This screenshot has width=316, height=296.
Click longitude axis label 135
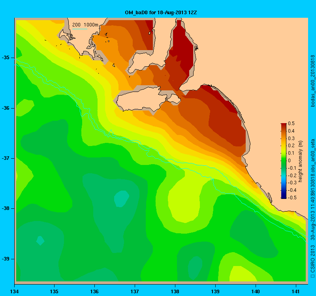(x=54, y=291)
